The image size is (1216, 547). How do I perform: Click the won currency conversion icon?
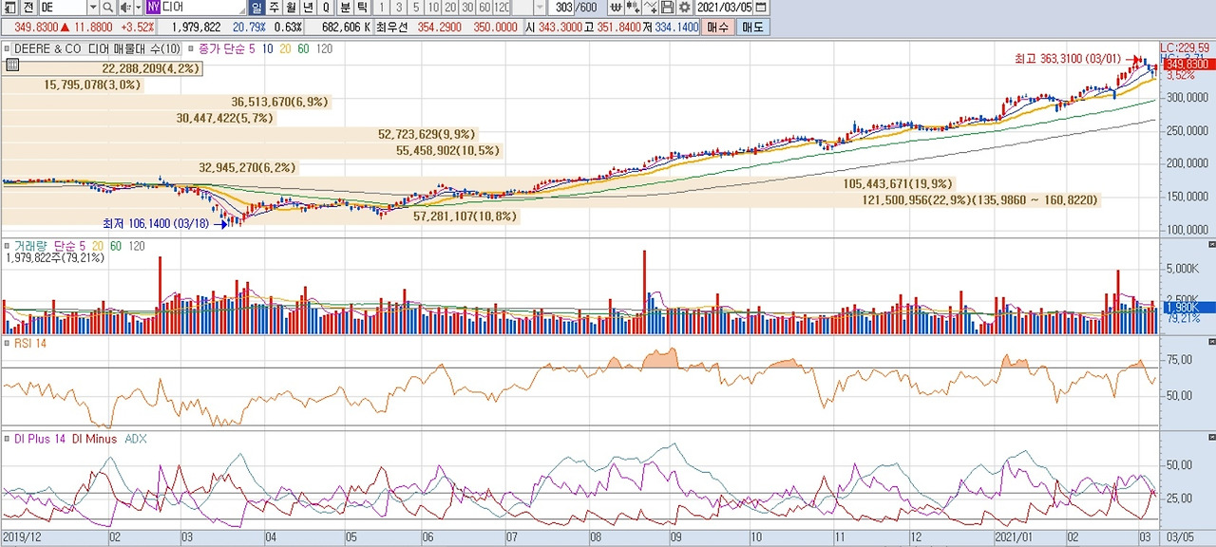pyautogui.click(x=616, y=8)
